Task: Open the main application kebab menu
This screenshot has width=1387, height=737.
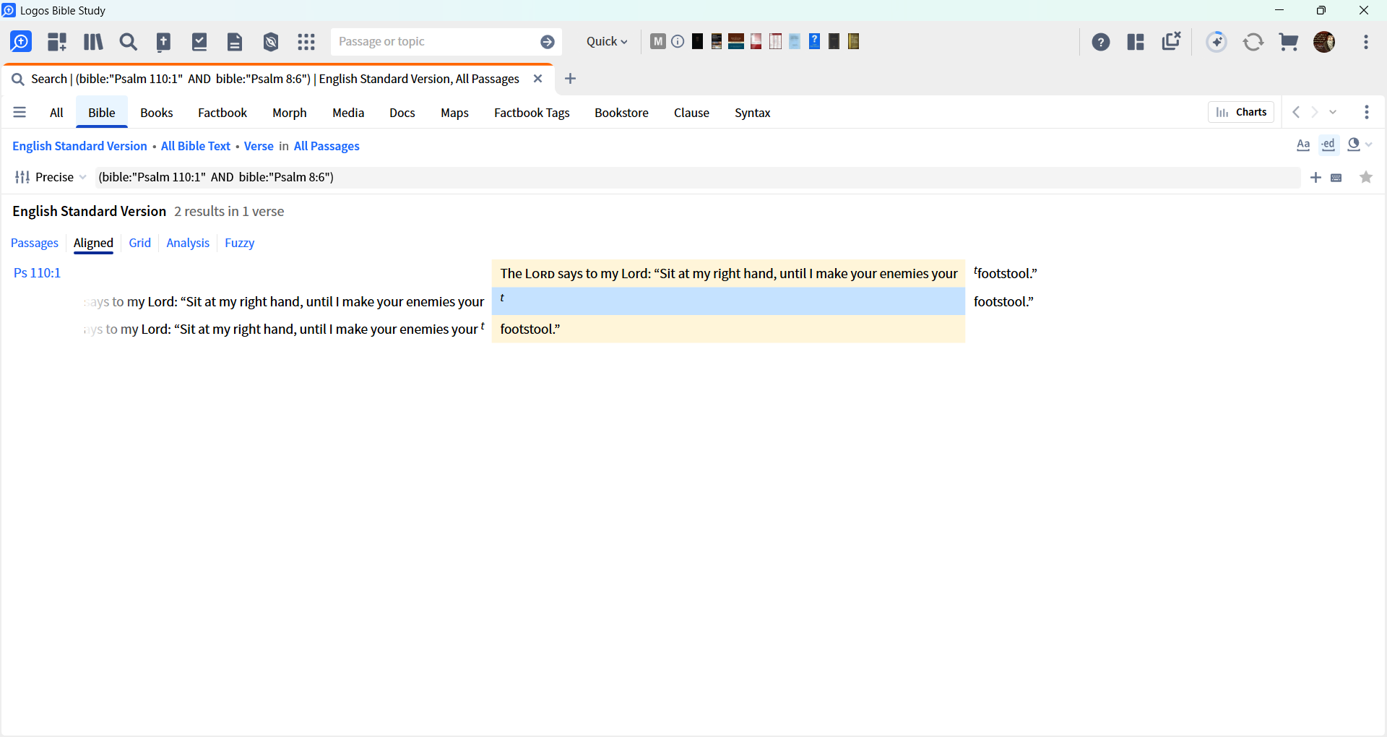Action: pyautogui.click(x=1366, y=42)
